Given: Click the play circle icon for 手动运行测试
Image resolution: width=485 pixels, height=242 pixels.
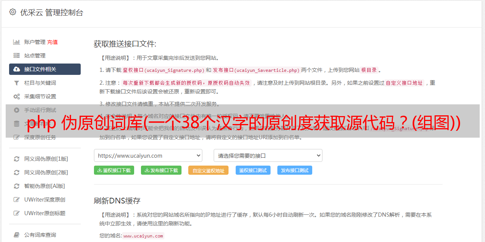Looking at the screenshot, I should click(17, 110).
